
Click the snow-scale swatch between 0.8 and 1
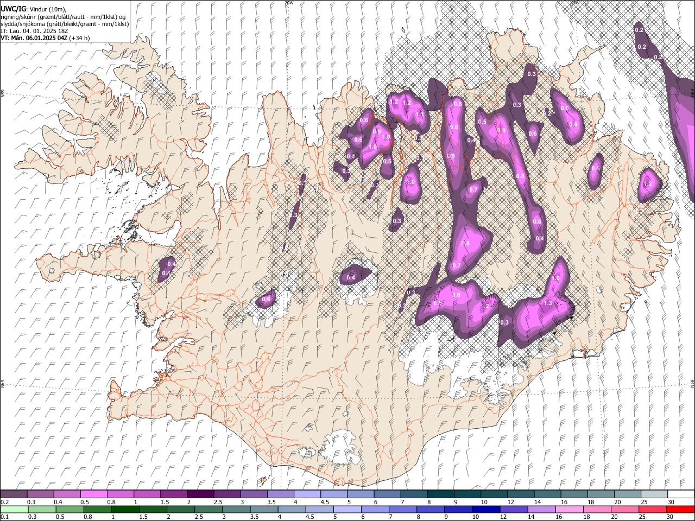[121, 494]
